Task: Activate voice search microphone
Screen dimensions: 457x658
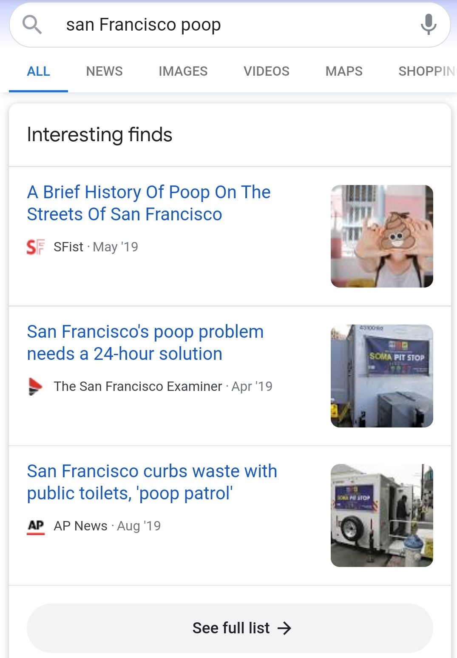Action: (x=429, y=25)
